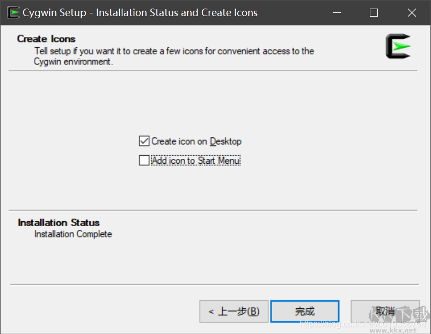Click 完成 to finish the installation
This screenshot has width=431, height=334.
[x=304, y=311]
